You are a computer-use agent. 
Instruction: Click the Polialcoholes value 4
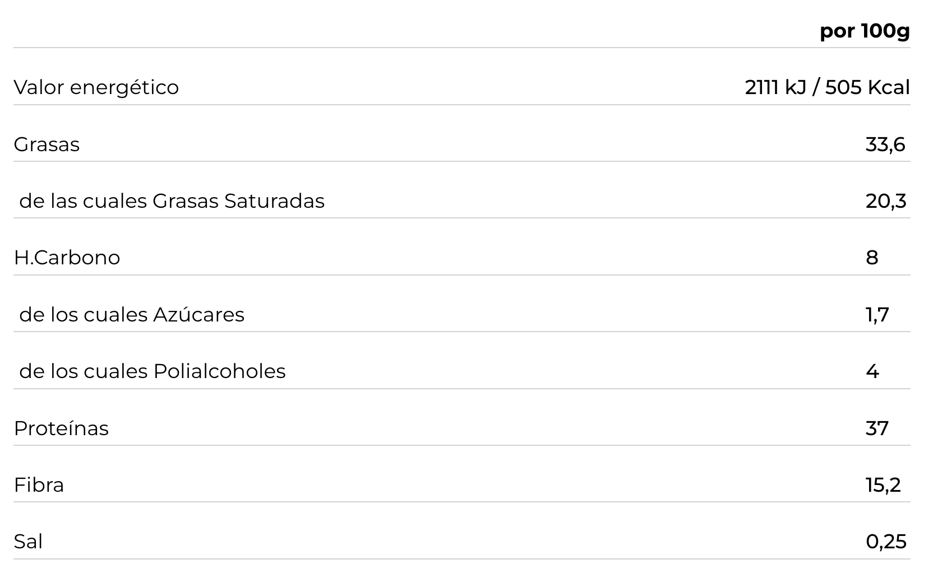coord(872,371)
